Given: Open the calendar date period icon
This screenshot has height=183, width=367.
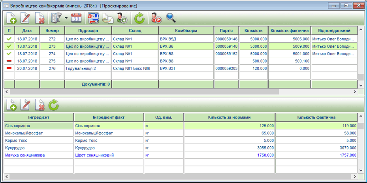Looking at the screenshot, I should point(76,18).
